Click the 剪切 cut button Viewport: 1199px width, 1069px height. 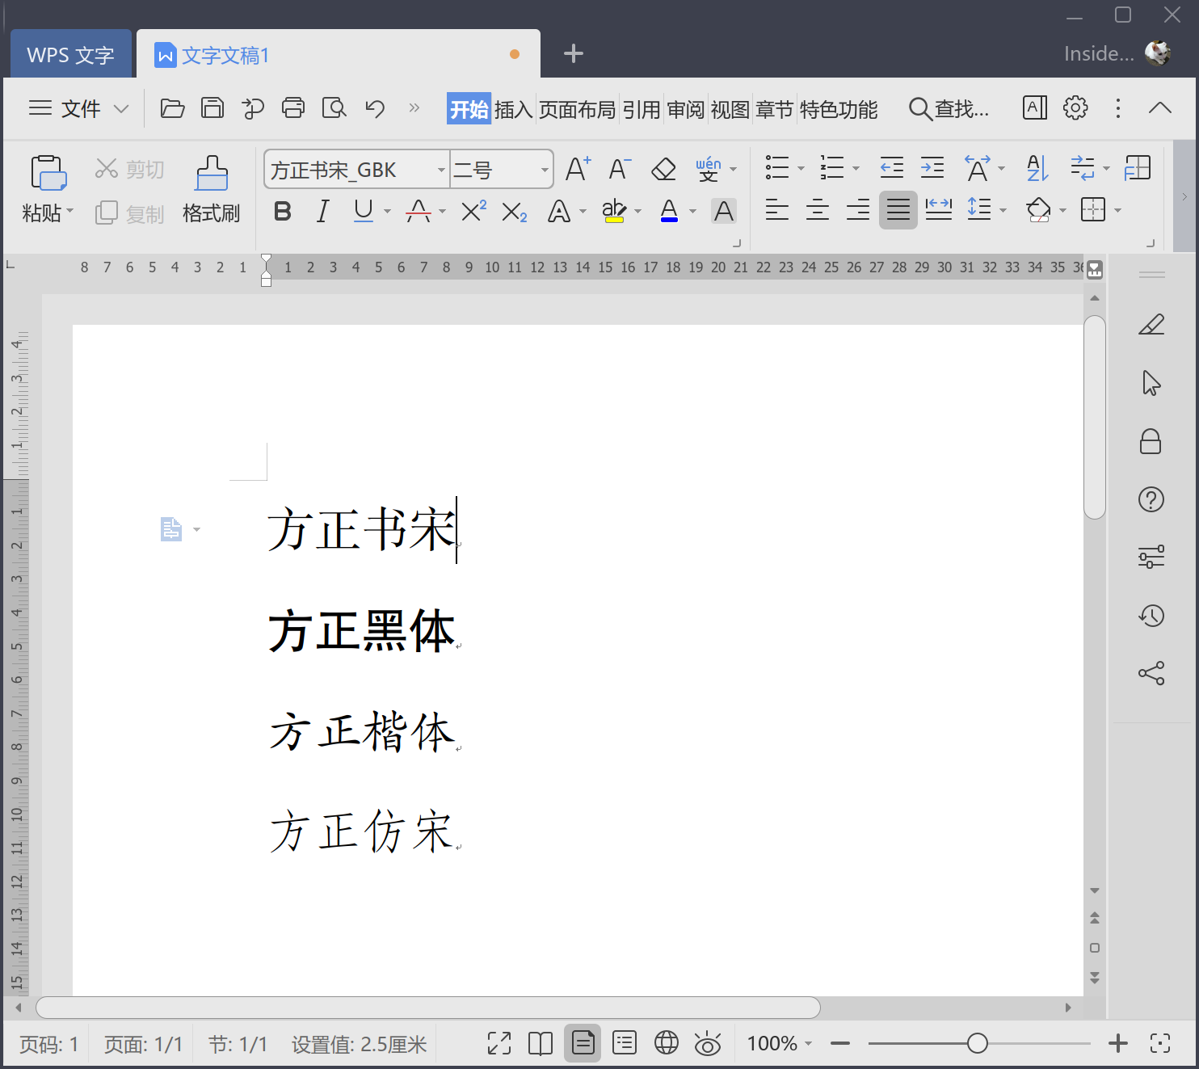pos(130,169)
